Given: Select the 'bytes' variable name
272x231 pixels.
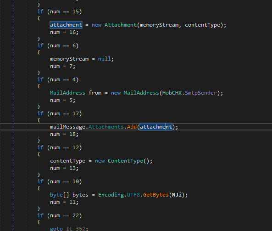Looking at the screenshot, I should click(80, 195).
